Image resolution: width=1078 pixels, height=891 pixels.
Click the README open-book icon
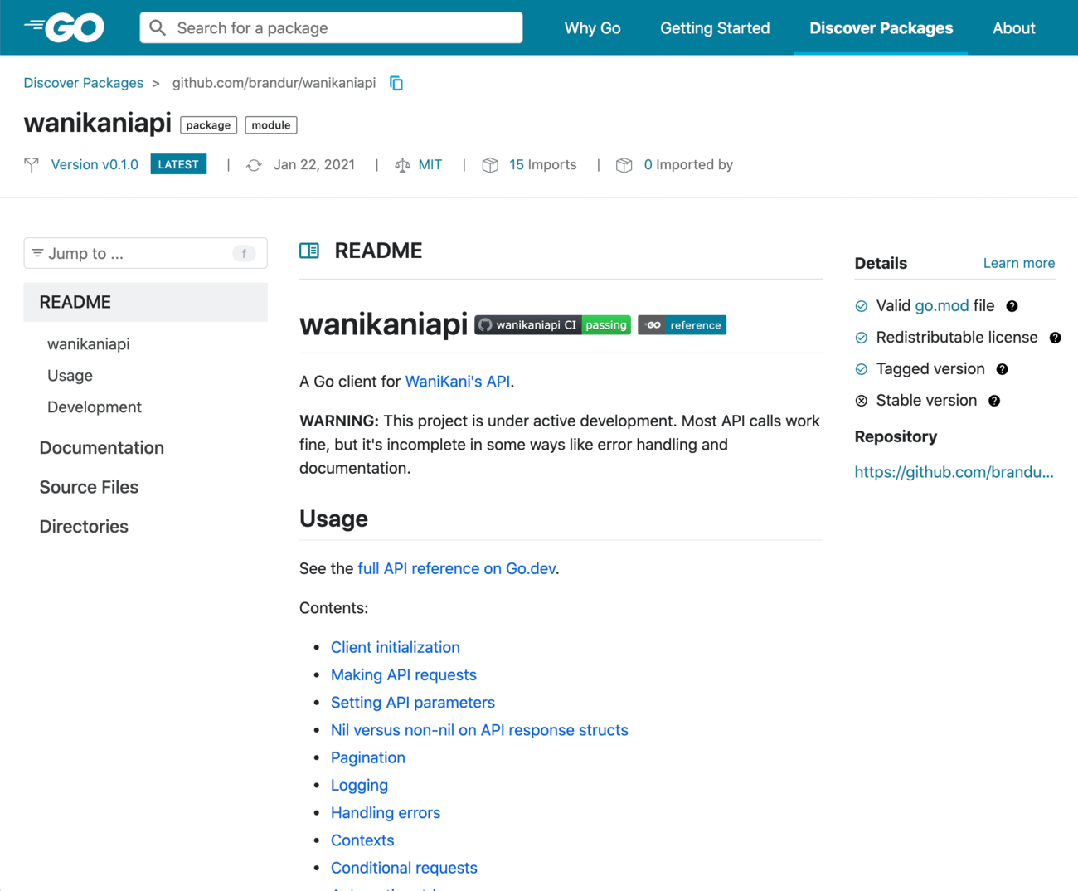click(308, 250)
